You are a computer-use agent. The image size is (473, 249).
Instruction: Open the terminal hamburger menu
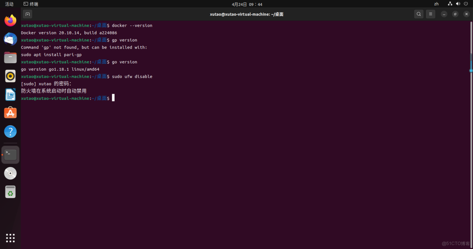click(431, 14)
